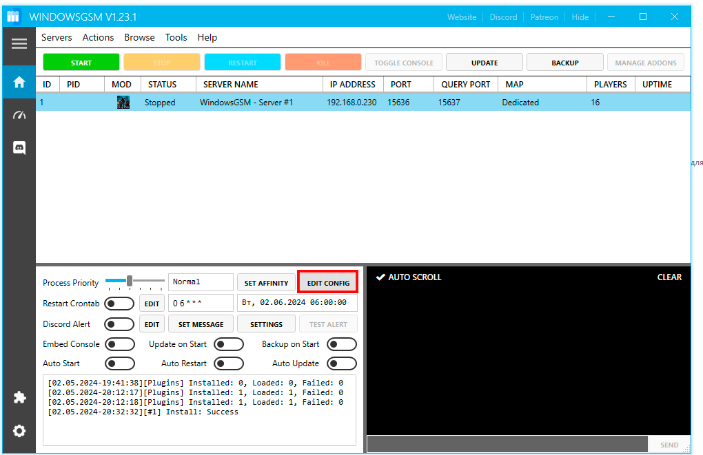Click SET MESSAGE button
703x455 pixels.
[201, 324]
